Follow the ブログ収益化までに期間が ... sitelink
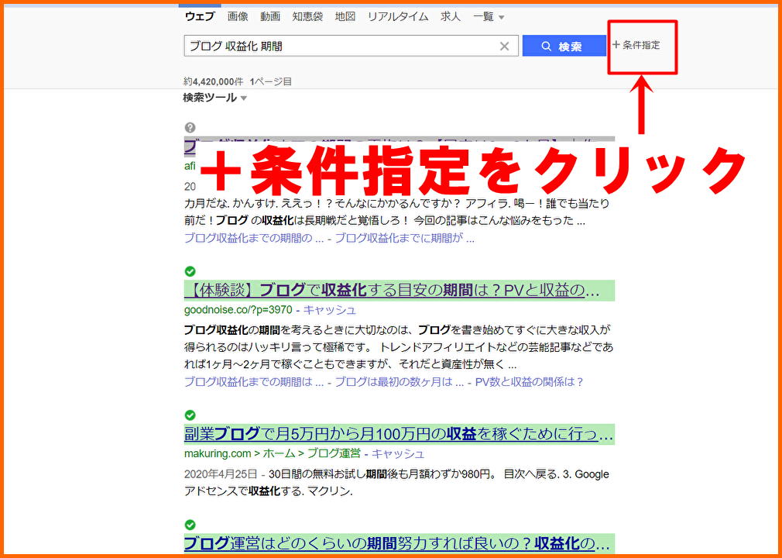Screen dimensions: 782x558 (404, 238)
